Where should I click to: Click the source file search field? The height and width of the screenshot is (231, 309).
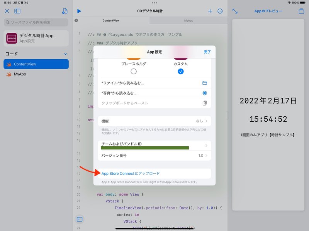36,22
